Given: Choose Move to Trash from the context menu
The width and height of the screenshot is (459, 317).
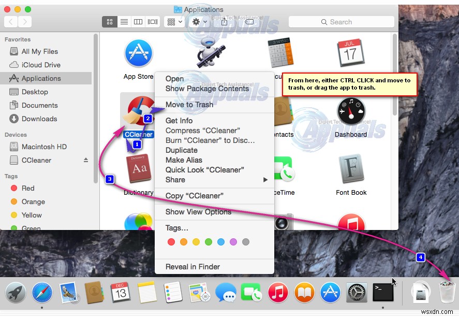Looking at the screenshot, I should coord(189,104).
